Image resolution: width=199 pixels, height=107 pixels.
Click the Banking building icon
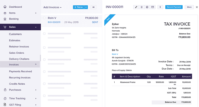5,19
